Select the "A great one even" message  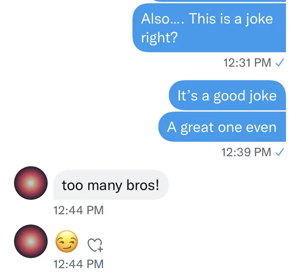(x=222, y=127)
